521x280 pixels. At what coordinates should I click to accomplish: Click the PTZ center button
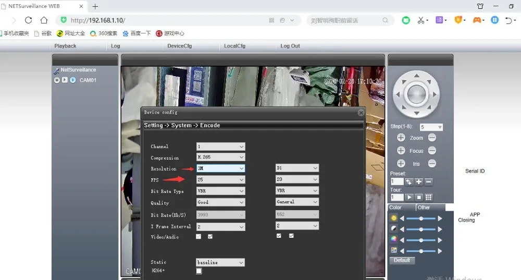click(x=416, y=94)
